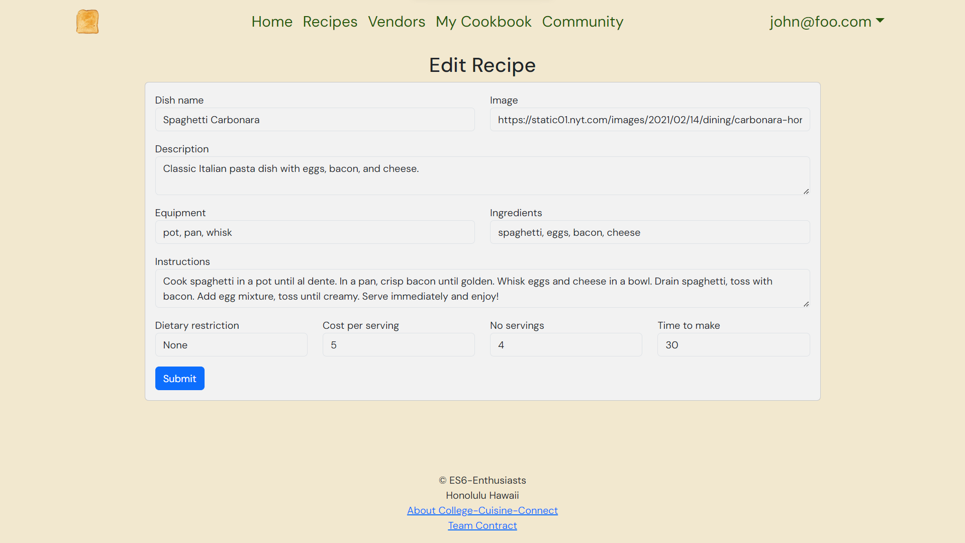Open the About College-Cuisine-Connect link
The width and height of the screenshot is (965, 543).
coord(482,510)
